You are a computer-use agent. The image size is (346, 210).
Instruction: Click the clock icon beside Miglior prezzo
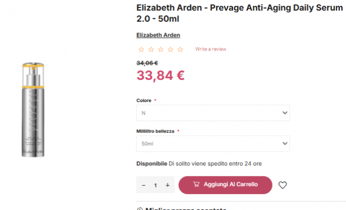139,209
